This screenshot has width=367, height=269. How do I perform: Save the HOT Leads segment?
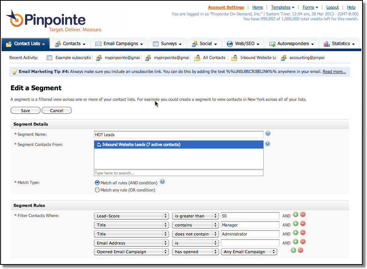[25, 110]
